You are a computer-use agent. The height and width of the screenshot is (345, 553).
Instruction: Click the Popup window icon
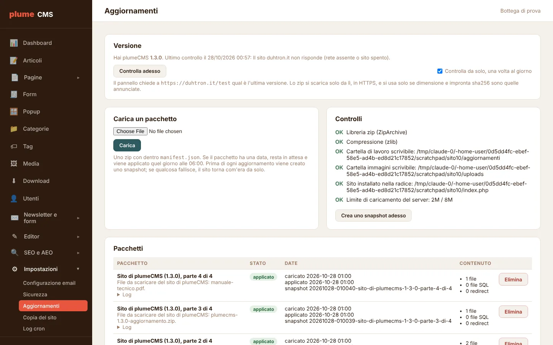[14, 112]
